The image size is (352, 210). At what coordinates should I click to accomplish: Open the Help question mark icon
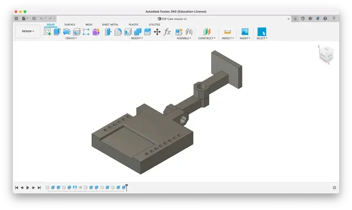click(x=325, y=19)
